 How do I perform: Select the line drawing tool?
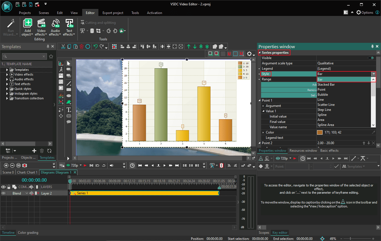point(69,83)
